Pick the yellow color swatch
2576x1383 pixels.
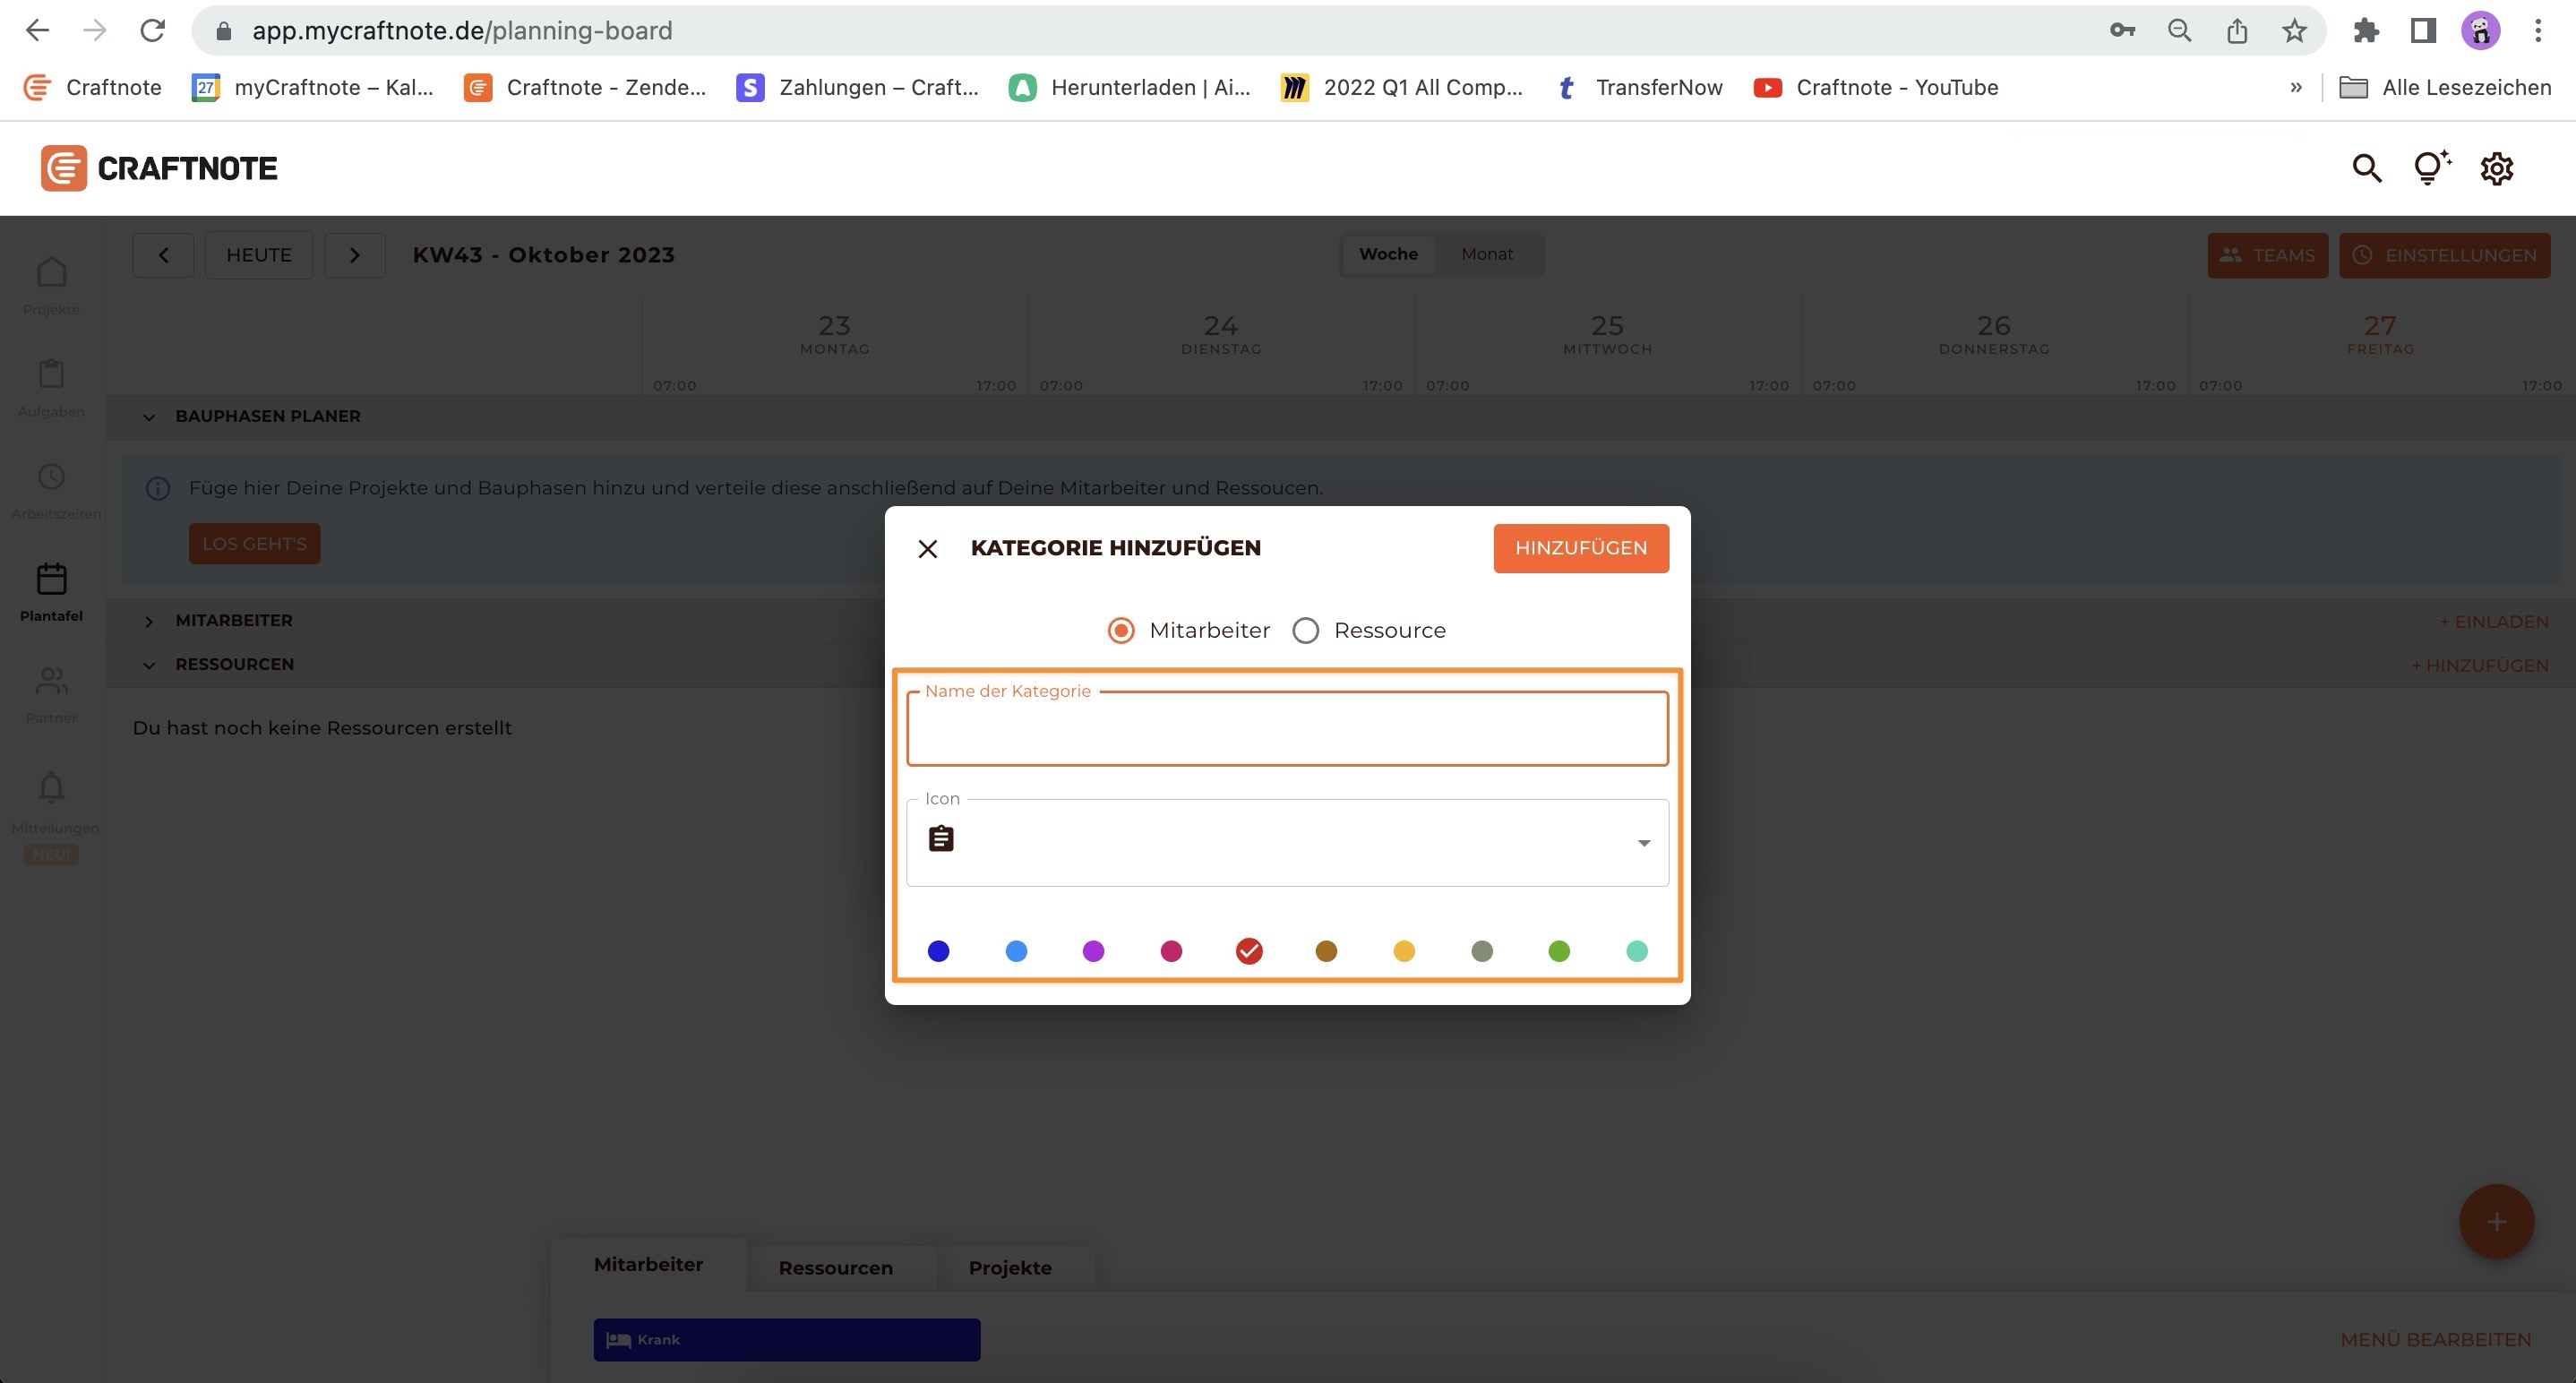click(x=1404, y=951)
